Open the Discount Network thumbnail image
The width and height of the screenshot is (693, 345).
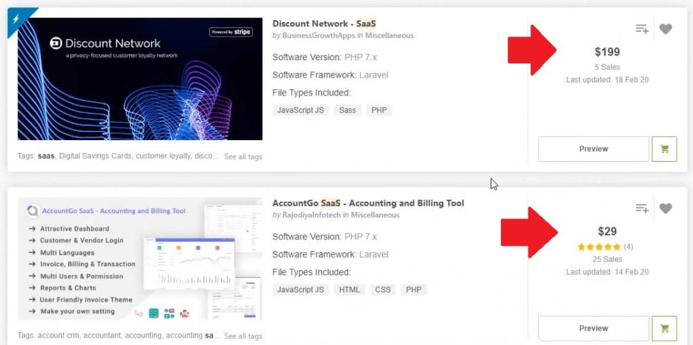point(140,79)
